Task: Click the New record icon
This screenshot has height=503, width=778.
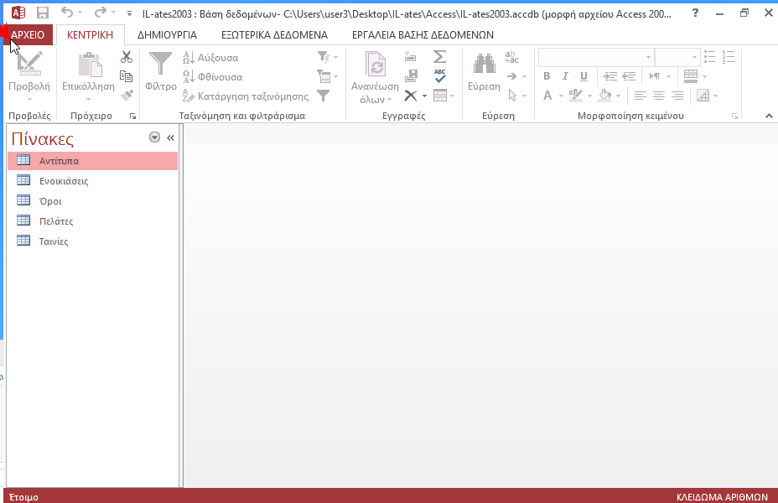Action: pos(410,56)
